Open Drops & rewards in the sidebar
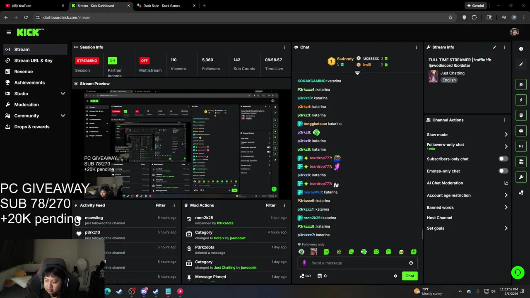 click(35, 127)
